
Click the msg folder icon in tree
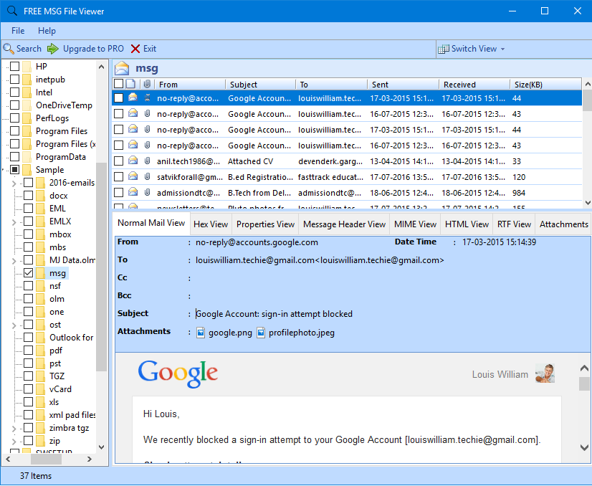click(41, 273)
